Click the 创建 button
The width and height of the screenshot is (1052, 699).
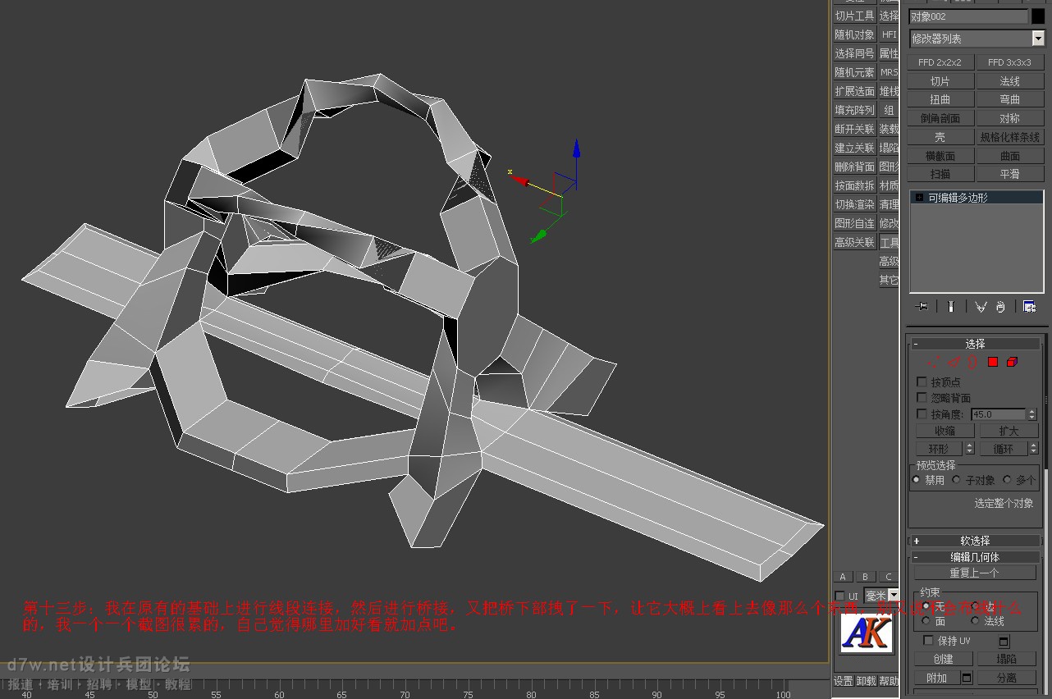[x=943, y=659]
